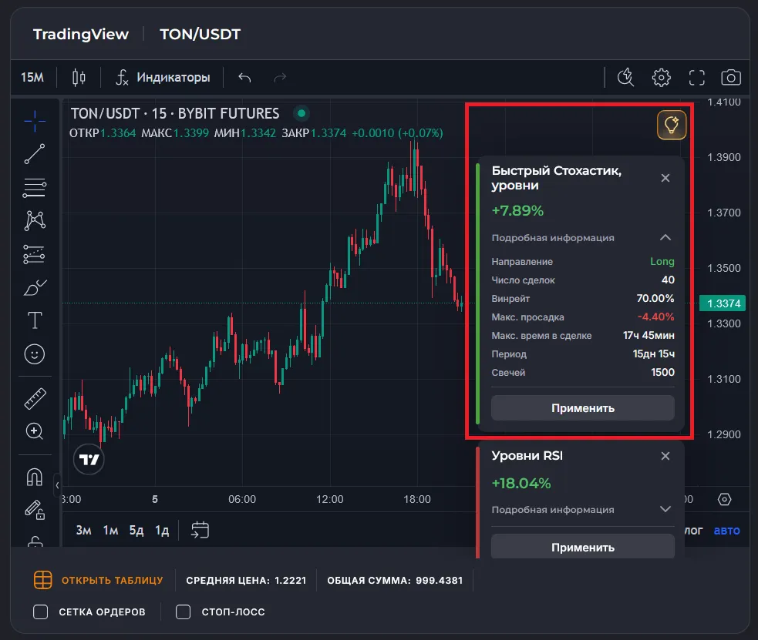The width and height of the screenshot is (758, 640).
Task: Activate the magnet snap mode
Action: point(35,477)
